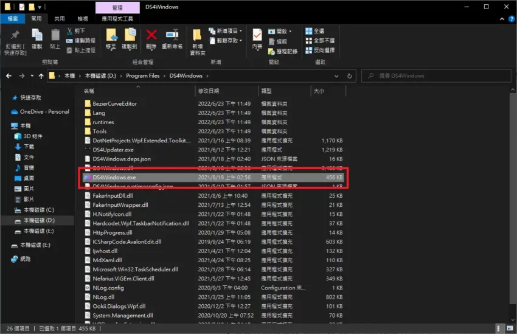Select all items with 全選
Image resolution: width=517 pixels, height=334 pixels.
coord(315,31)
